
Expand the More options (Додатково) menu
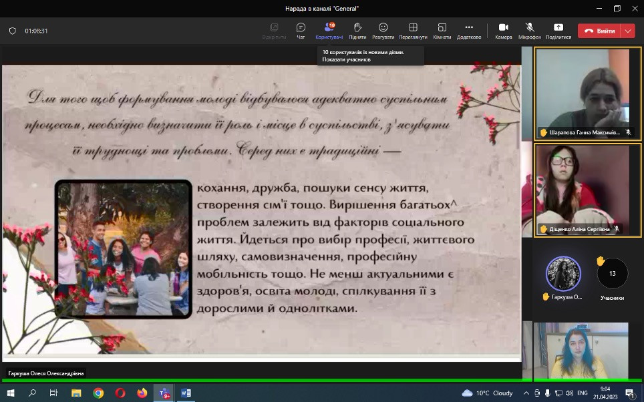(469, 30)
